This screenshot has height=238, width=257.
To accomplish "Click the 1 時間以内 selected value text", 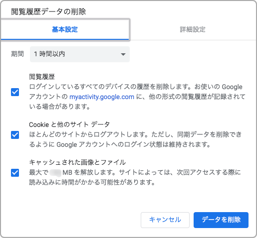I will (x=49, y=54).
